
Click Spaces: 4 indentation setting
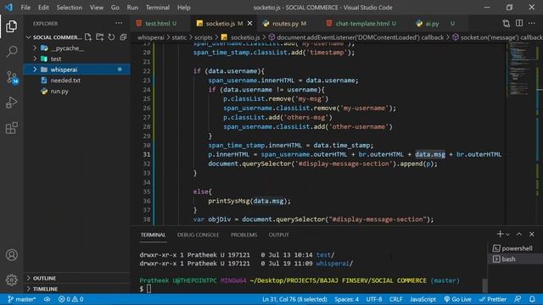coord(347,299)
